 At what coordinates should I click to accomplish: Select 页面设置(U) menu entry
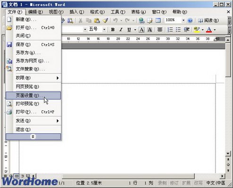click(x=33, y=95)
